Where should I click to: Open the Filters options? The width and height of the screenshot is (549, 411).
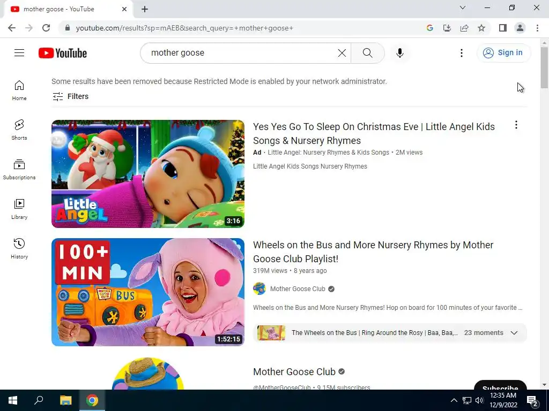70,96
